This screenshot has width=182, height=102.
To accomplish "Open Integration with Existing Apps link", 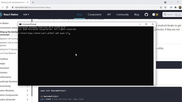I will (9, 39).
